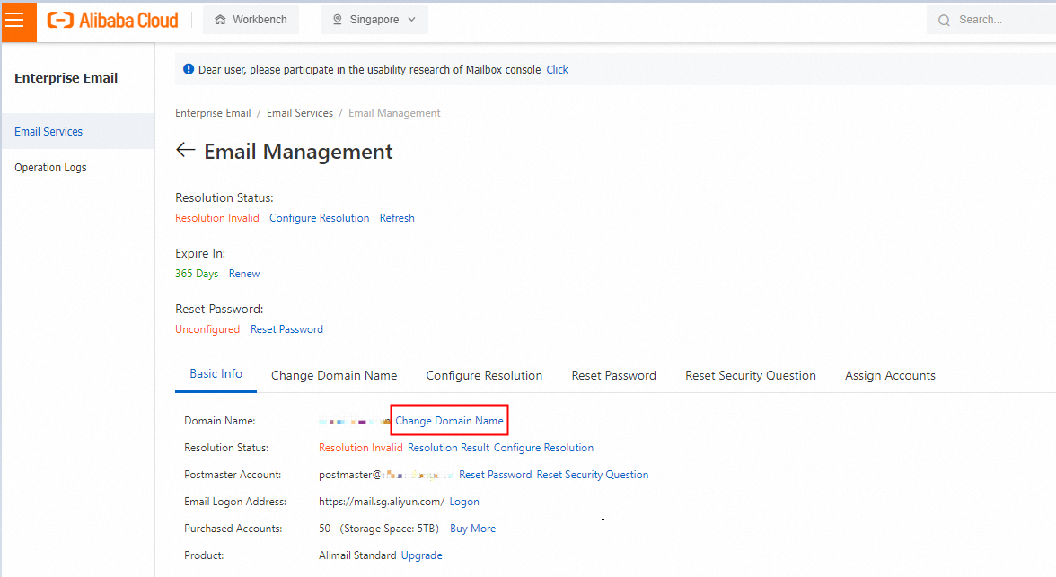Click the Refresh link under Resolution Status
This screenshot has width=1056, height=577.
click(397, 218)
